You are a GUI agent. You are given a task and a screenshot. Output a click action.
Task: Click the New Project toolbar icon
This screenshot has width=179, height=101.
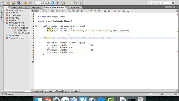pos(9,3)
